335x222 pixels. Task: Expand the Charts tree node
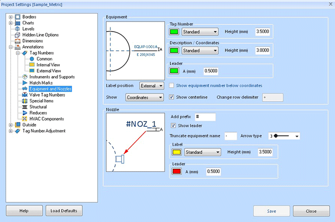click(11, 23)
